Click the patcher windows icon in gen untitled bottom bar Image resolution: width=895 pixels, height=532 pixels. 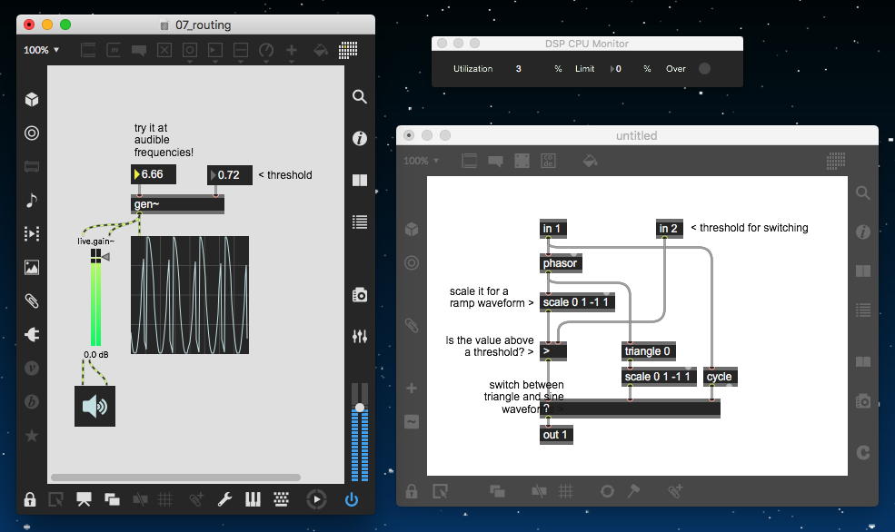tap(497, 491)
